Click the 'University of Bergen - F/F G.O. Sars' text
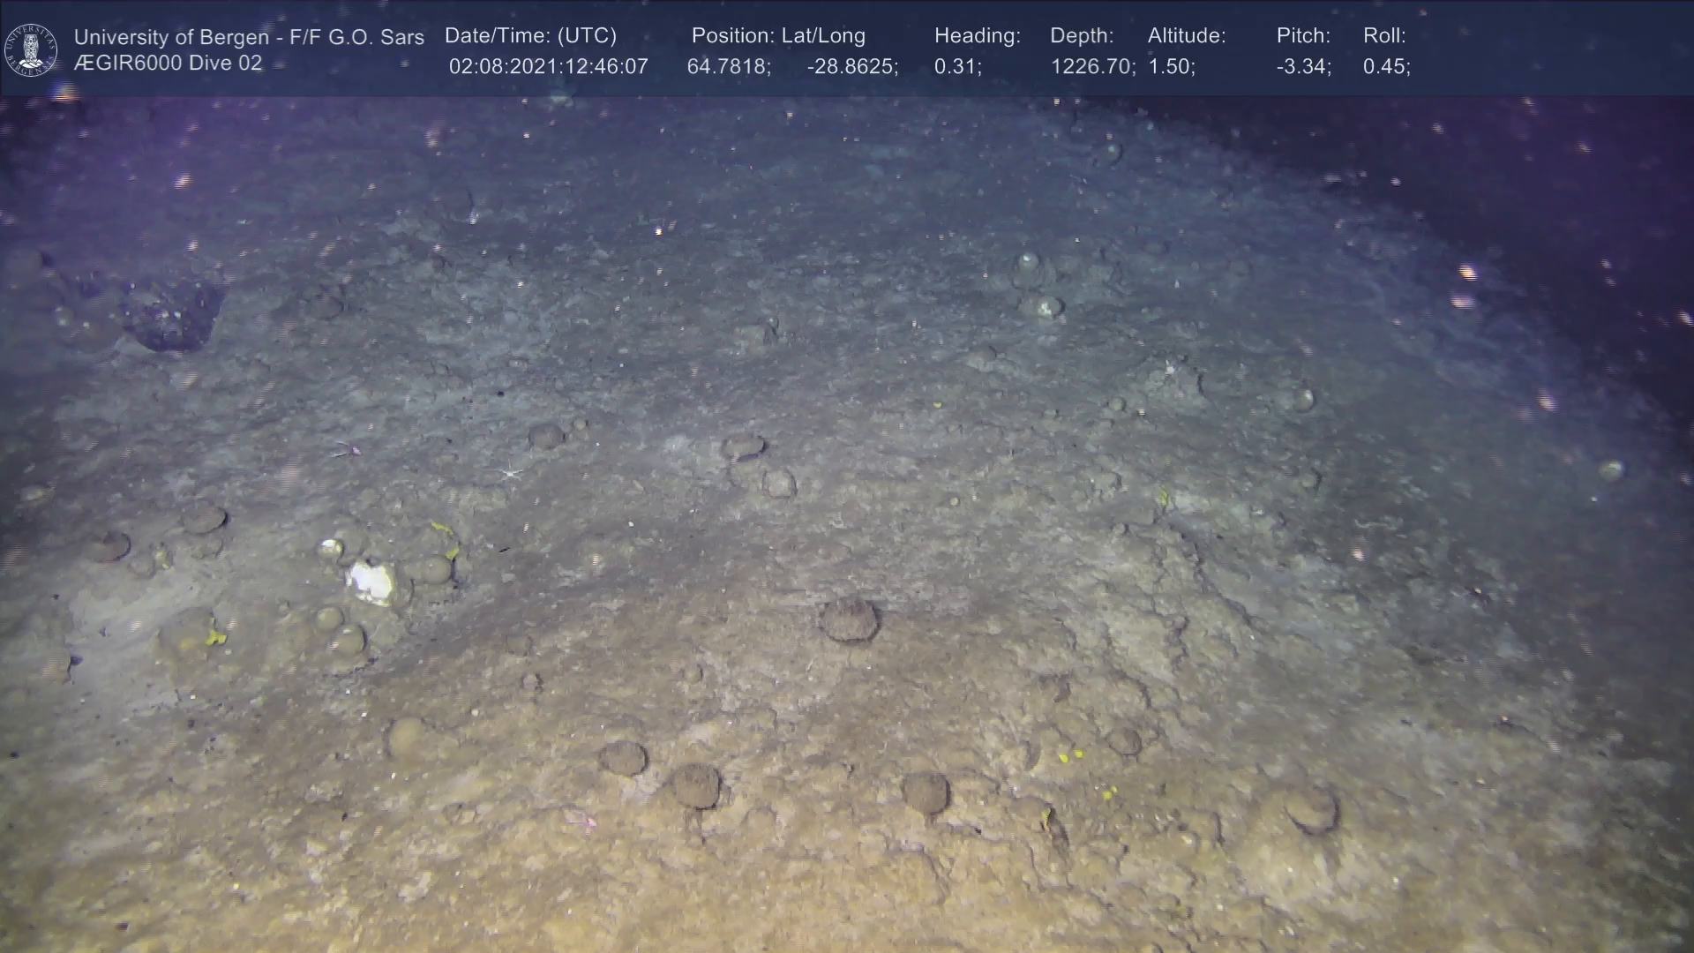The height and width of the screenshot is (953, 1694). [x=249, y=37]
